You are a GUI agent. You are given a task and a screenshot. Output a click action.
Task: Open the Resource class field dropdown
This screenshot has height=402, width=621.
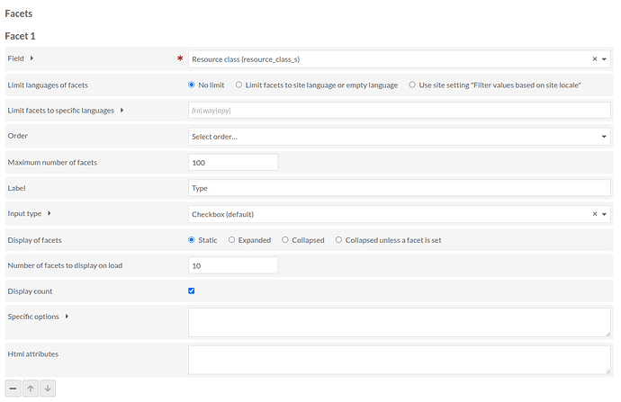click(x=387, y=59)
